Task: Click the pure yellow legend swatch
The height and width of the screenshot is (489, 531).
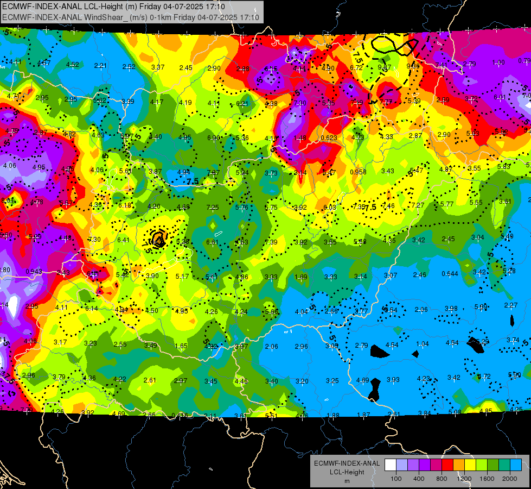Action: coord(470,465)
